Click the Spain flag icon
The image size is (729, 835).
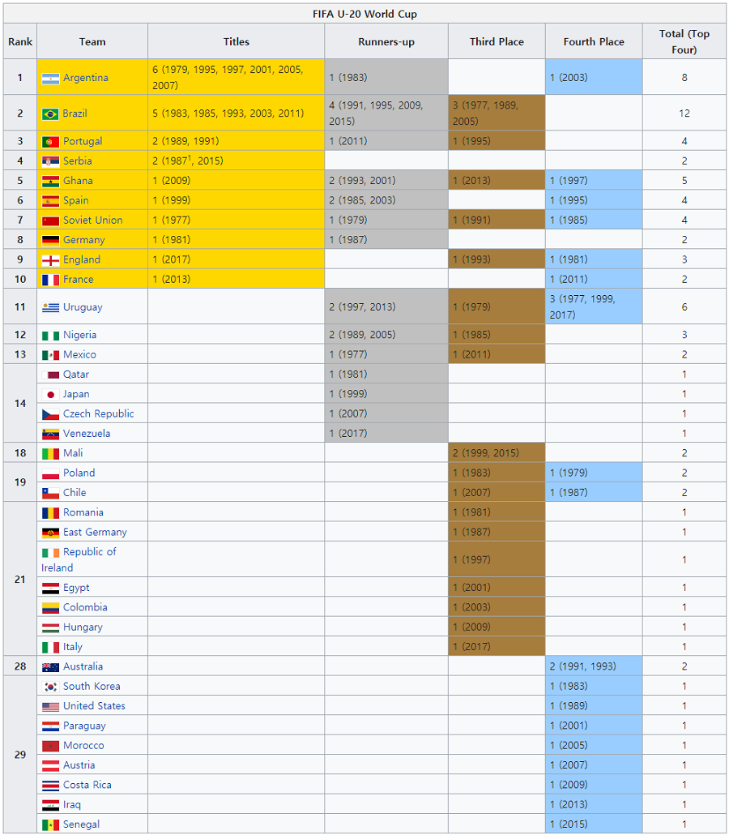[50, 201]
